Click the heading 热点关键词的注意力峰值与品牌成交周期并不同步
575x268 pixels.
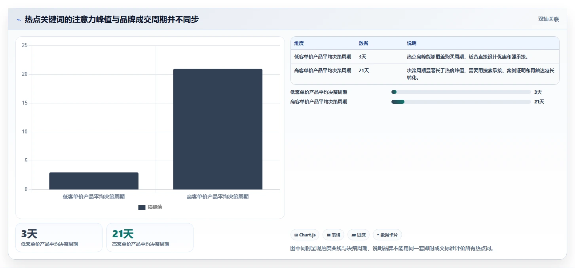(x=112, y=19)
